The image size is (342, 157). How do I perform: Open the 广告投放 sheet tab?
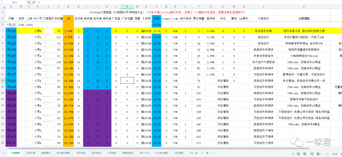click(x=111, y=153)
